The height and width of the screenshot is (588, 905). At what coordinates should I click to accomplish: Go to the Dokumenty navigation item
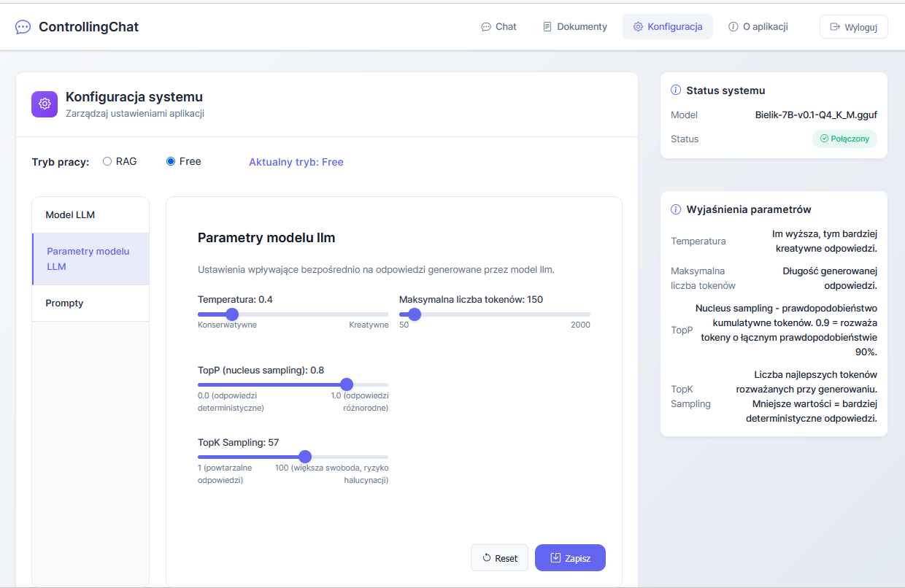point(574,27)
